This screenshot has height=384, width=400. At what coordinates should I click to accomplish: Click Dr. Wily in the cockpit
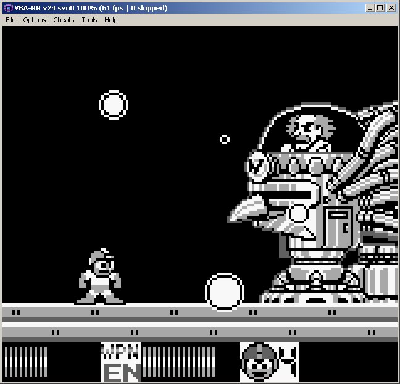[310, 133]
